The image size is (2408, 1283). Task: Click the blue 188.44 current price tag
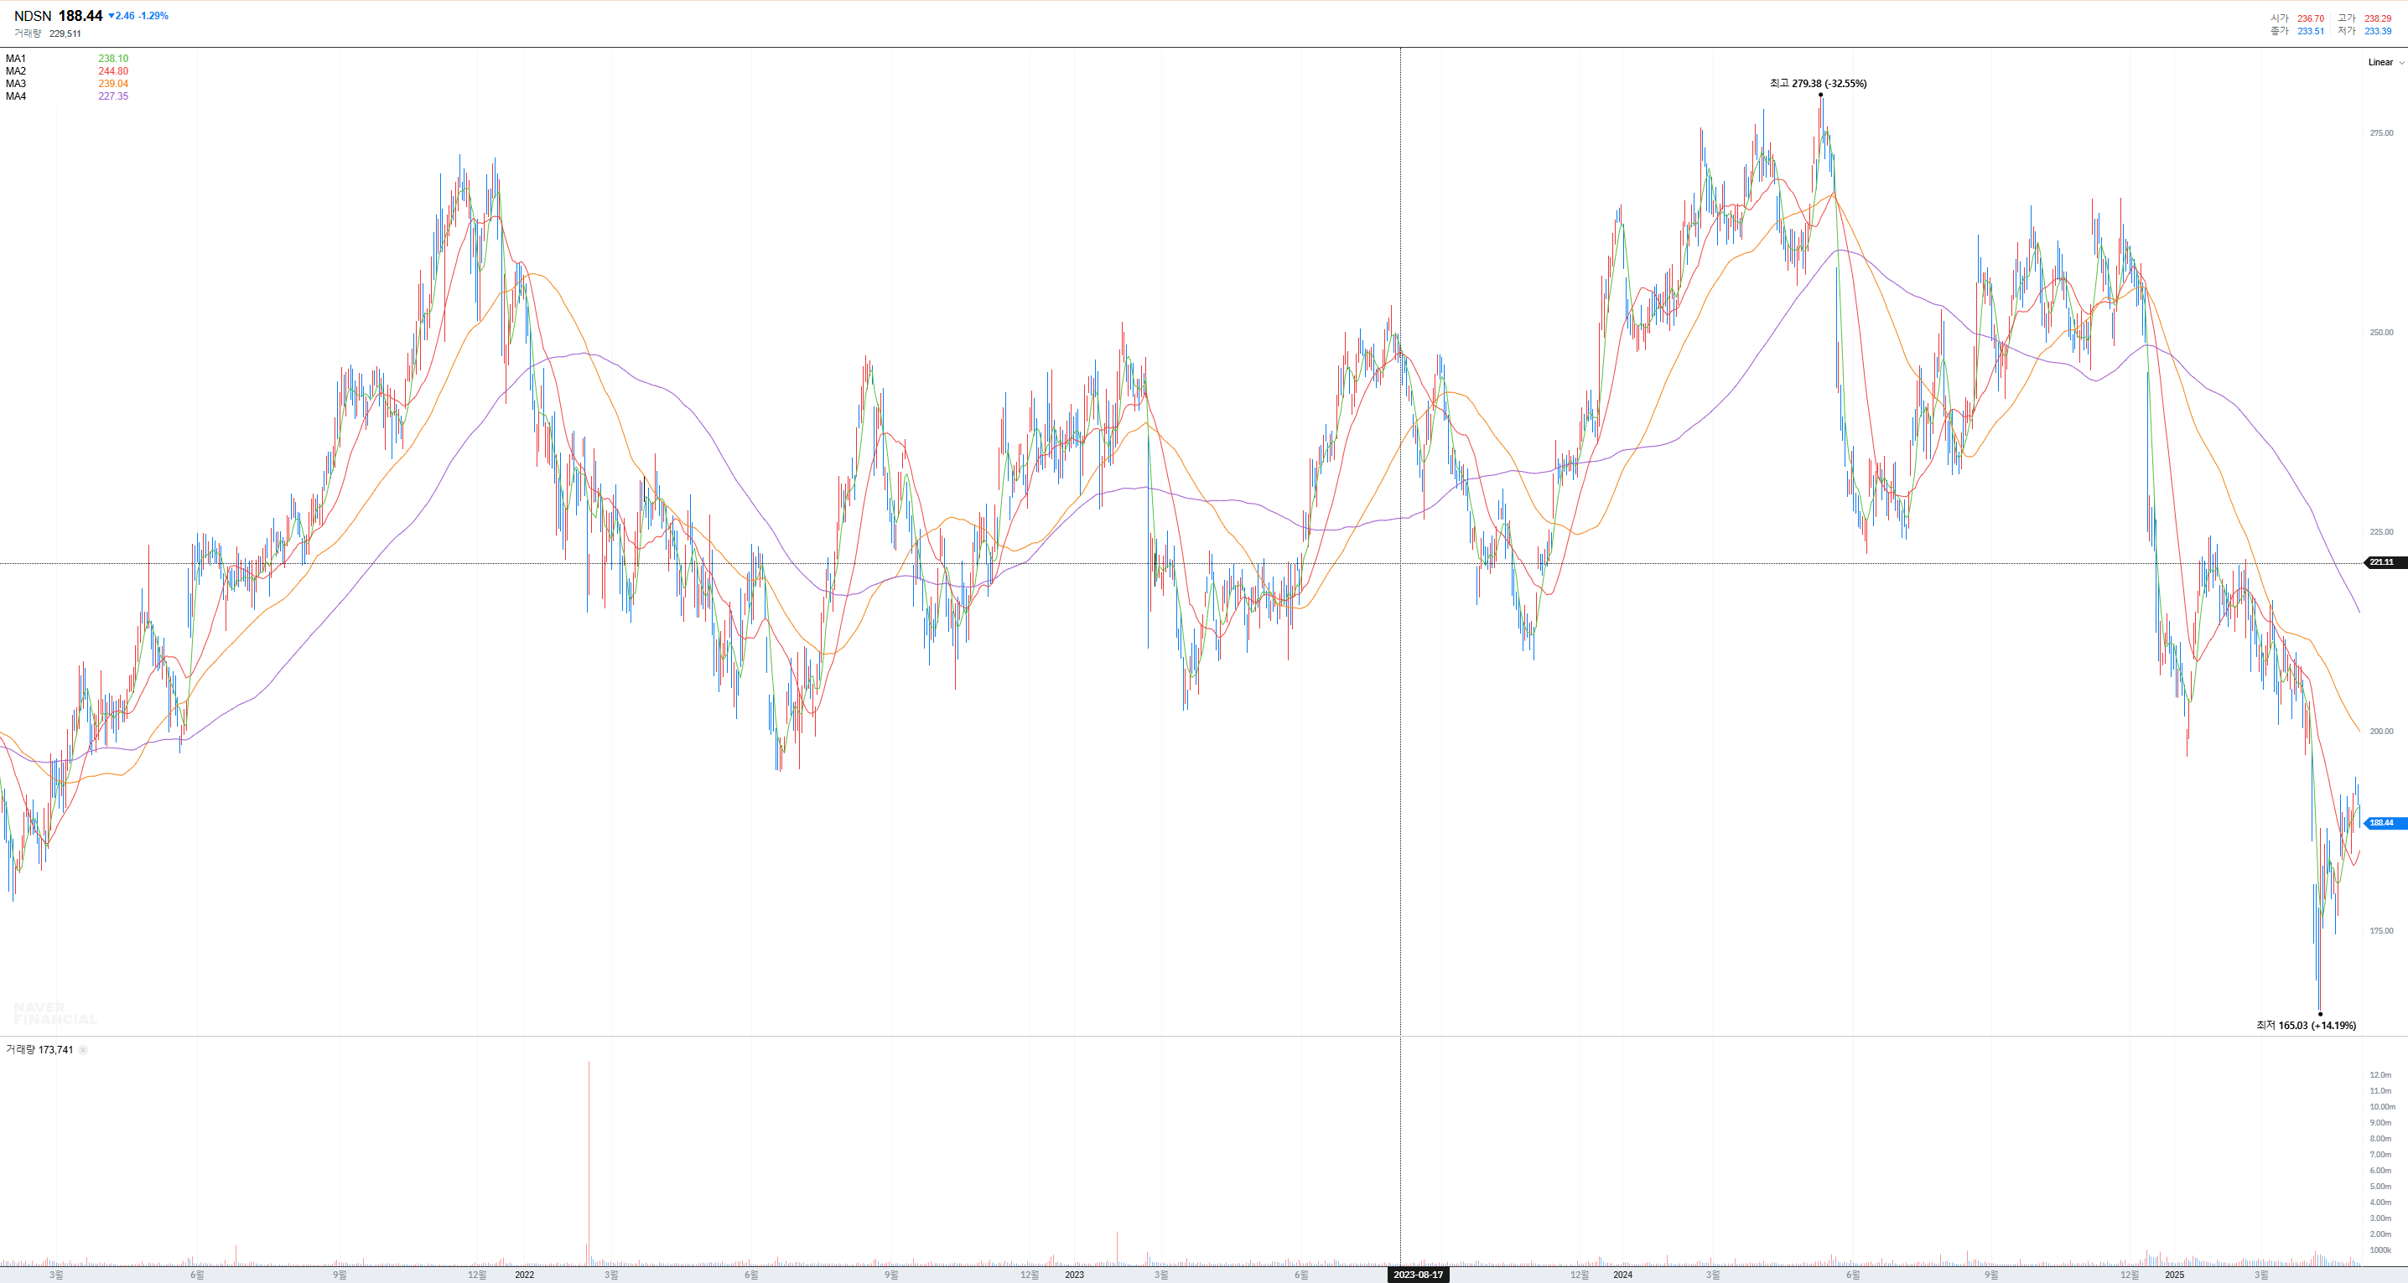(x=2381, y=823)
